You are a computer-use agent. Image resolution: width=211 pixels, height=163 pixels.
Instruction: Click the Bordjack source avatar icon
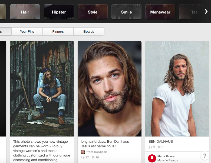pyautogui.click(x=83, y=152)
